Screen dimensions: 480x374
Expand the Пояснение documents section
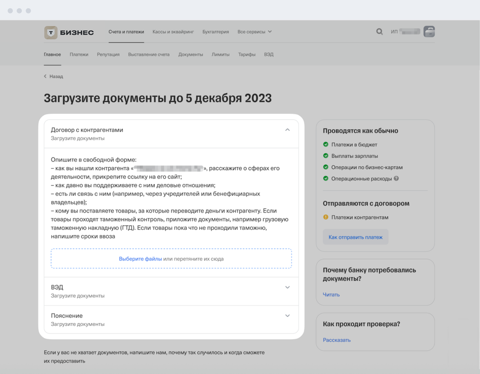click(287, 316)
